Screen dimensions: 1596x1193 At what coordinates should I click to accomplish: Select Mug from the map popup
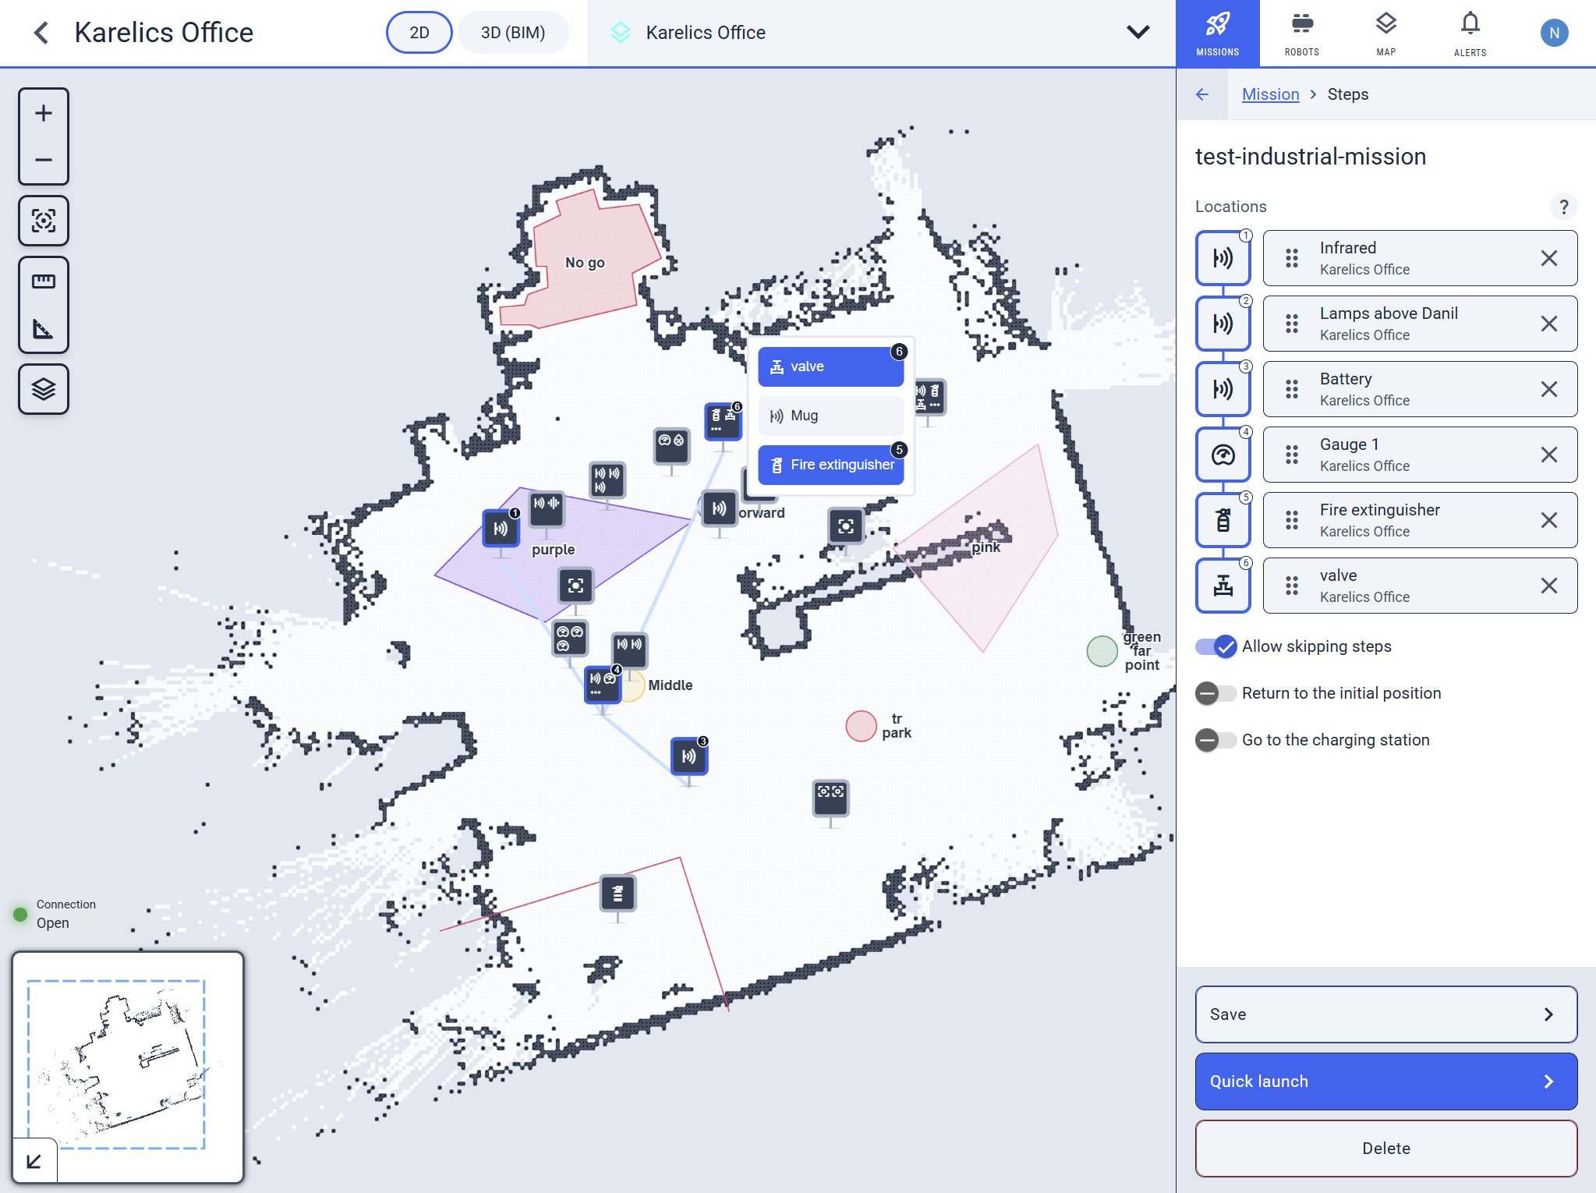830,416
